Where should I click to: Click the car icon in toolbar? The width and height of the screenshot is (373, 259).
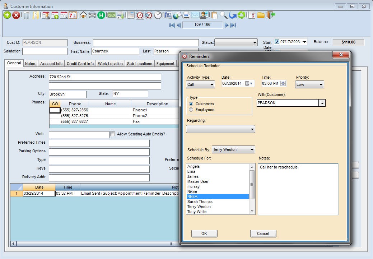click(92, 15)
